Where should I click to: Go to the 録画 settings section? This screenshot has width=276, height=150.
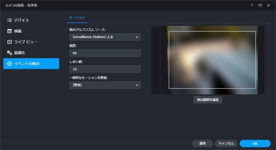pyautogui.click(x=31, y=31)
